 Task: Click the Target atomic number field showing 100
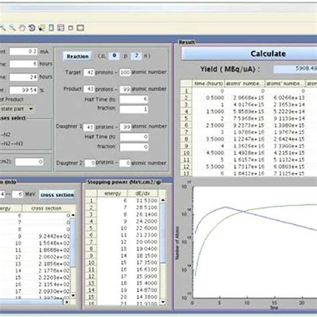coord(125,72)
